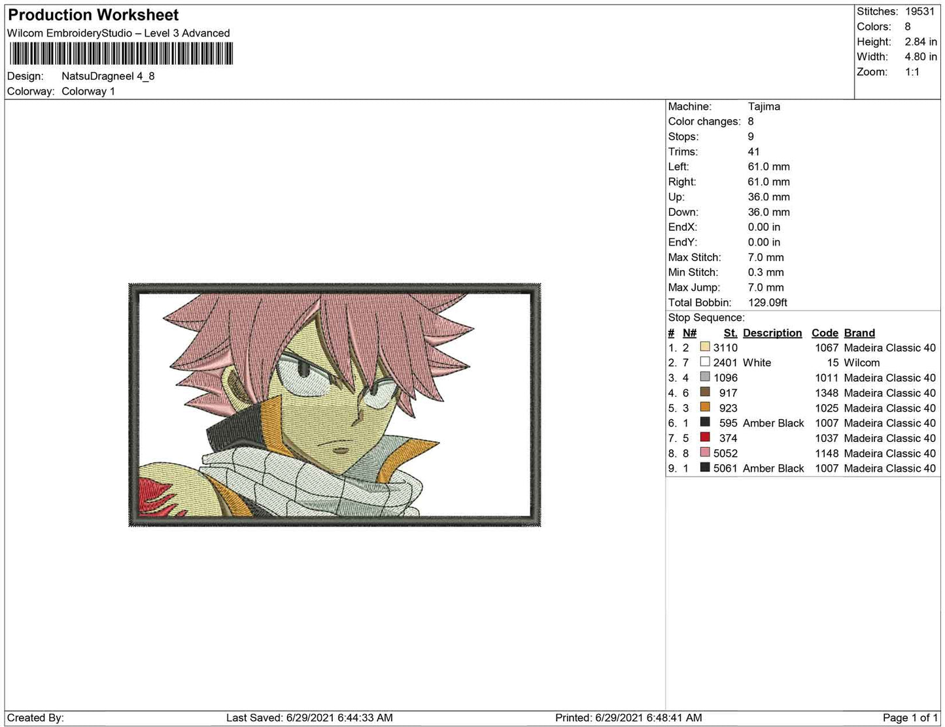The height and width of the screenshot is (727, 945).
Task: Click the Max Stitch value '7.0 mm'
Action: coord(766,258)
